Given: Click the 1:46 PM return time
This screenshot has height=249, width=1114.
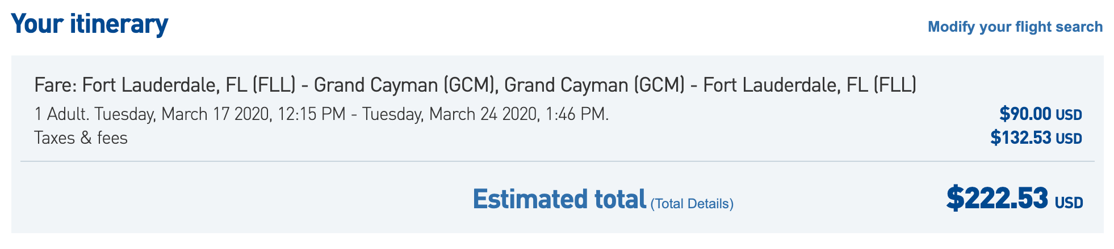Looking at the screenshot, I should pos(576,114).
